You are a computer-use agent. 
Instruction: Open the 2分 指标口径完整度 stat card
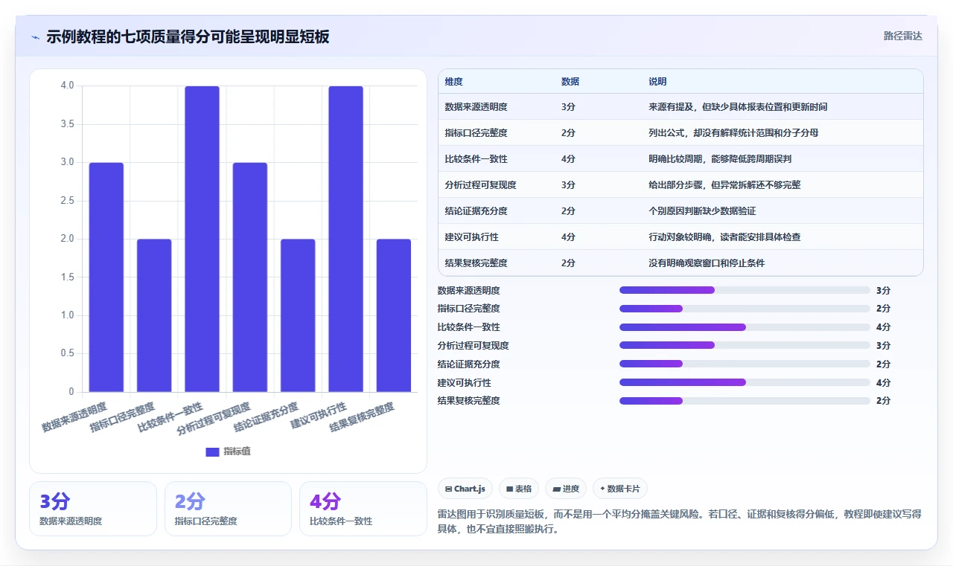[x=228, y=509]
